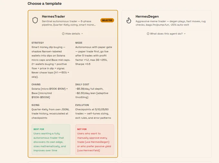Click the info icon beside What does this agent do?
Screen dimensions: 219x163
click(148, 34)
